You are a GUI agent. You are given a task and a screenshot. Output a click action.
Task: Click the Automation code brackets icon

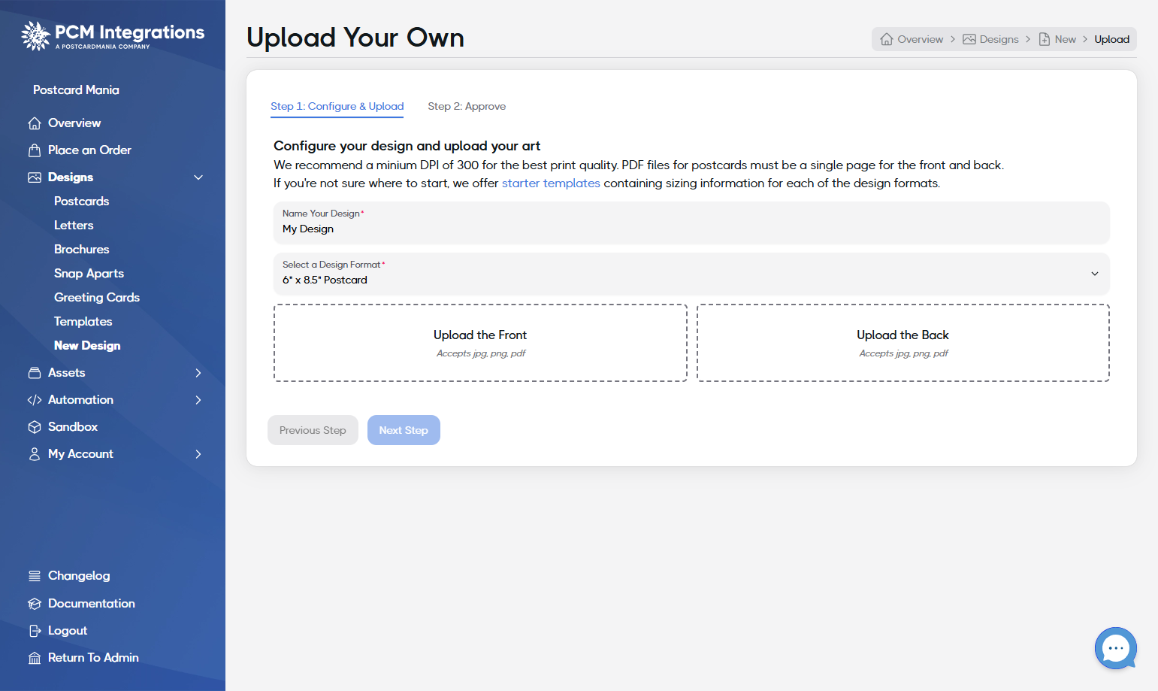click(35, 400)
